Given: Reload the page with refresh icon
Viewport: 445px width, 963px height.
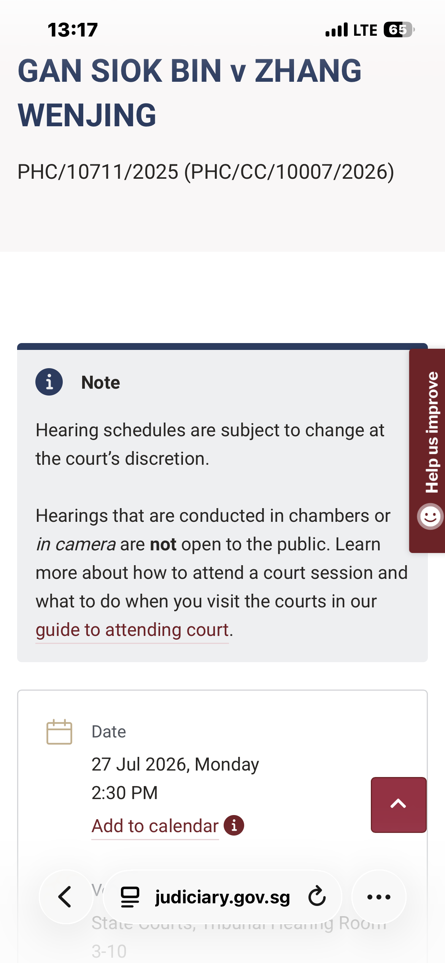Looking at the screenshot, I should point(317,896).
